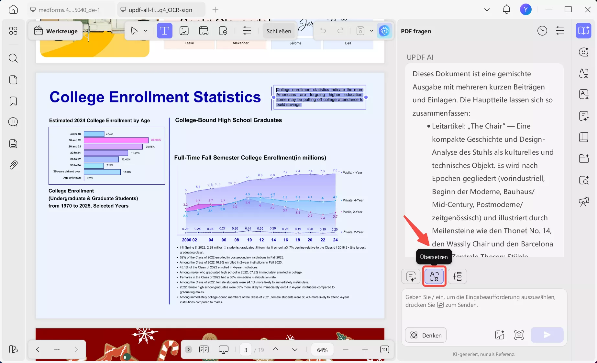Open the attachments paperclip panel
The width and height of the screenshot is (597, 363).
13,165
